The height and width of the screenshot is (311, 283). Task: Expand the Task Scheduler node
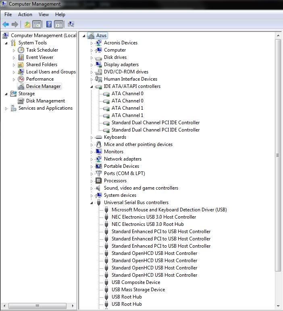(x=14, y=50)
